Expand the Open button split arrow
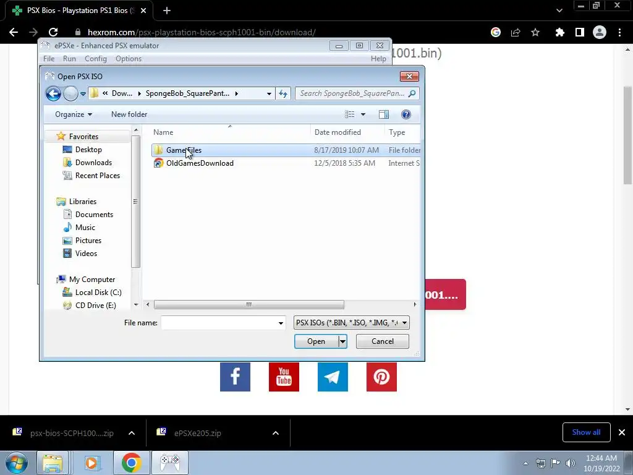633x475 pixels. coord(342,341)
